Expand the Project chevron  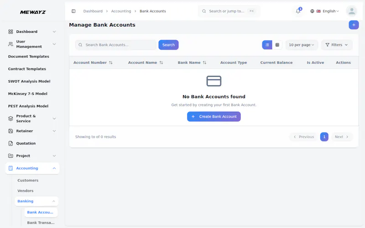tap(54, 155)
